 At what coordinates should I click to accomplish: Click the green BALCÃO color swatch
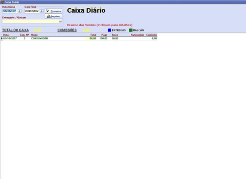tap(131, 30)
